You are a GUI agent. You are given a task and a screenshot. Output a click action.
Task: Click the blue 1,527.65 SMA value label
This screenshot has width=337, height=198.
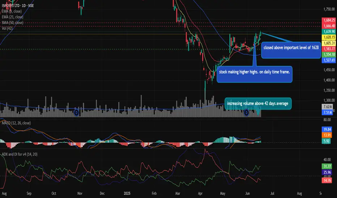[329, 60]
